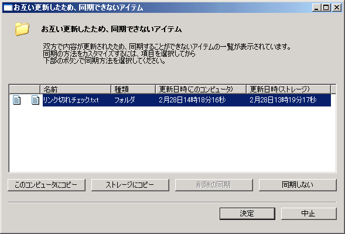Confirm with the 決定 button

tap(247, 214)
